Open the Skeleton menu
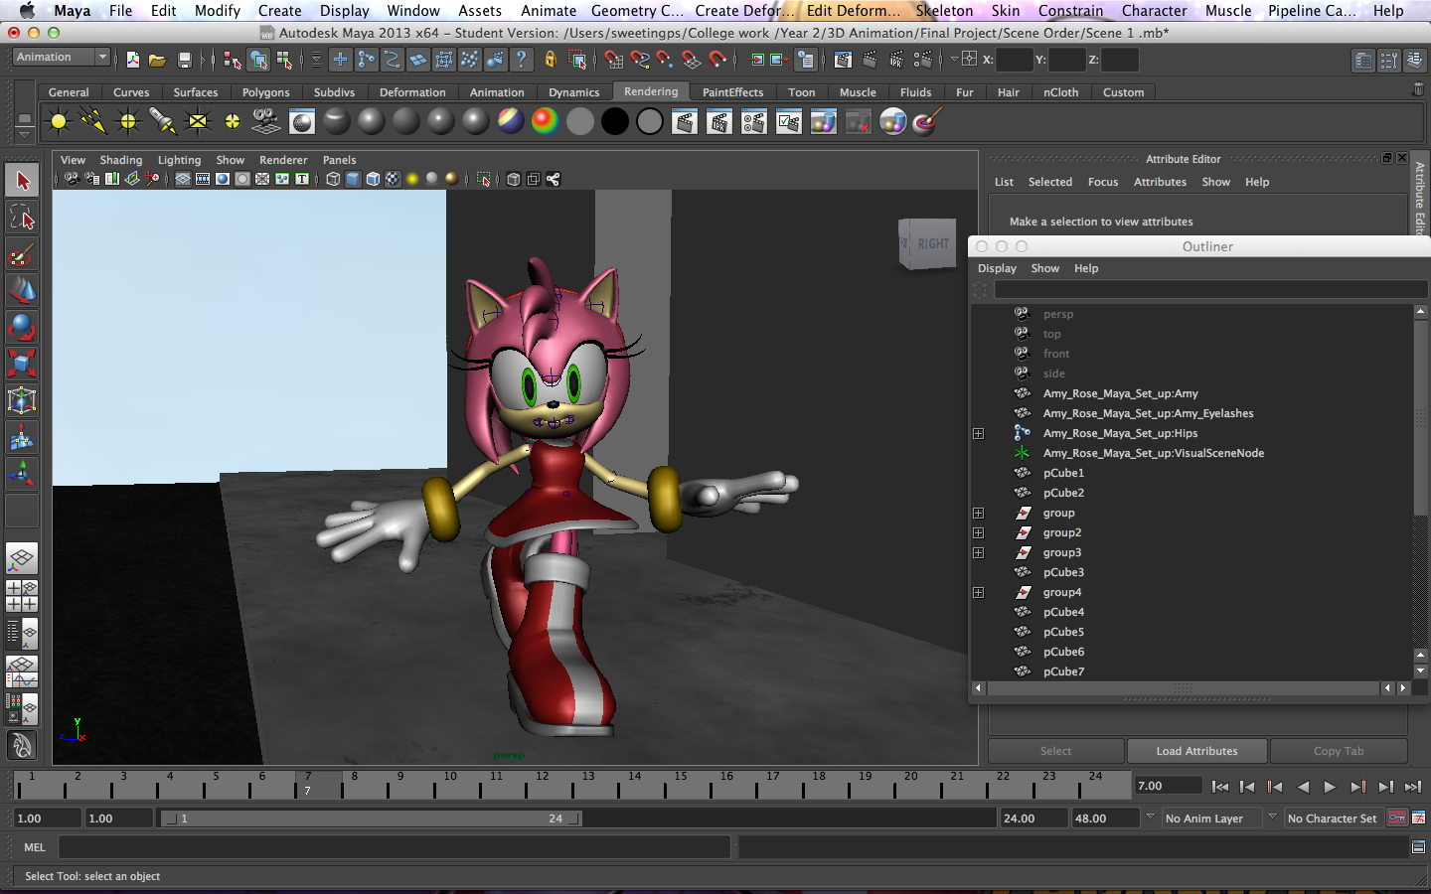The width and height of the screenshot is (1431, 894). [944, 11]
